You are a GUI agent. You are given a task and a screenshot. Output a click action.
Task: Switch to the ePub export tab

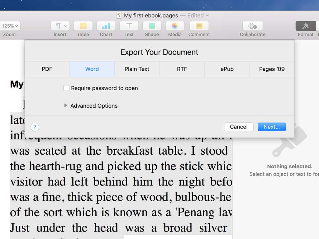click(x=227, y=69)
